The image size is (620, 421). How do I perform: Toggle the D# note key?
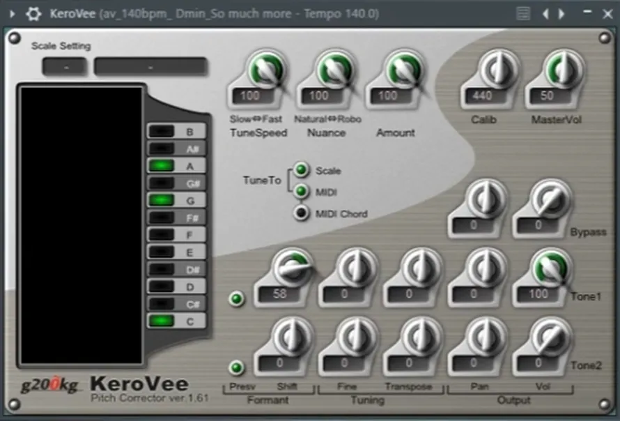tap(176, 270)
